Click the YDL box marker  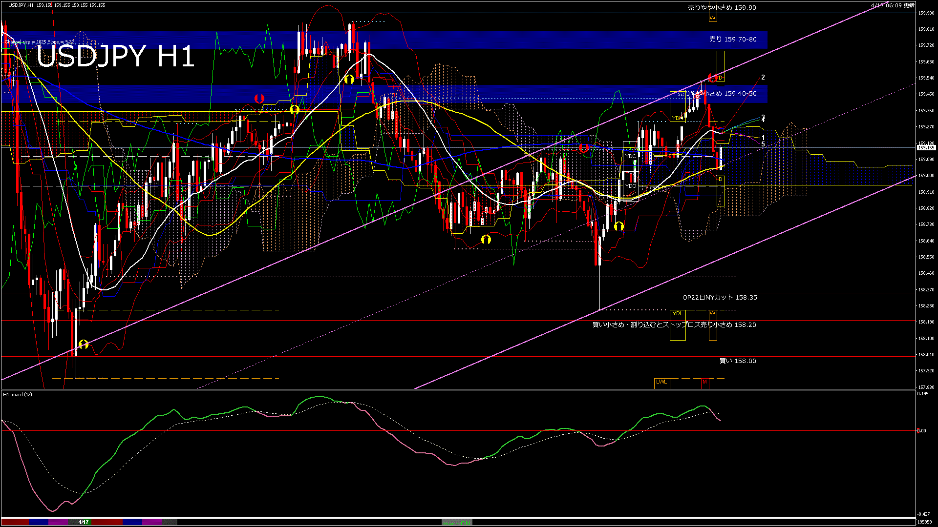pyautogui.click(x=677, y=314)
